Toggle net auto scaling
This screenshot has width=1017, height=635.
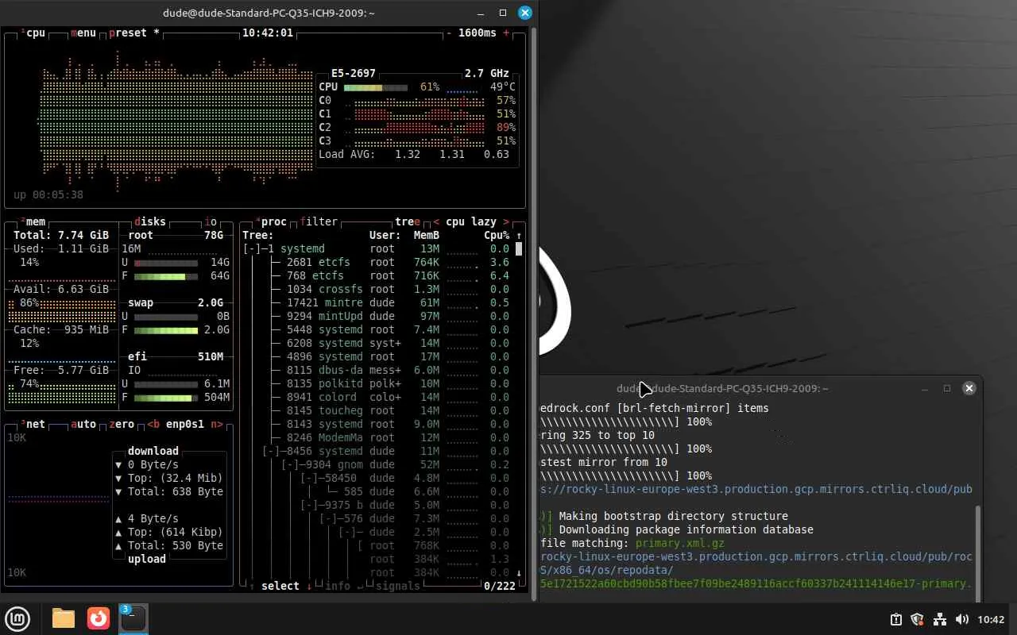[83, 424]
